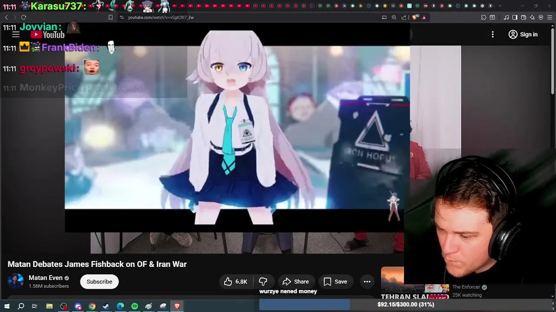The image size is (556, 312).
Task: Open the zoom magnifier in address bar
Action: pyautogui.click(x=394, y=17)
